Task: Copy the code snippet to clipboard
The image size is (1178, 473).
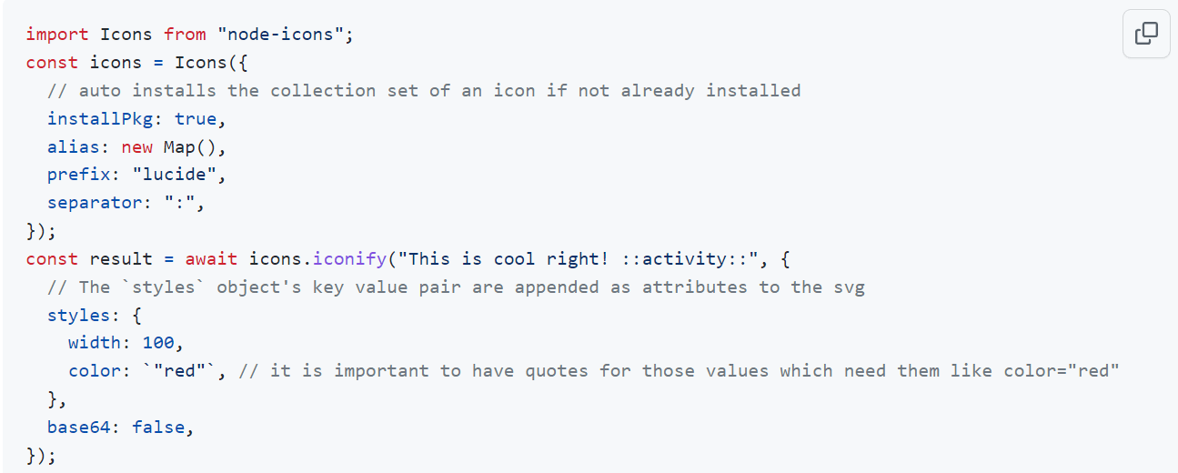Action: (1146, 34)
